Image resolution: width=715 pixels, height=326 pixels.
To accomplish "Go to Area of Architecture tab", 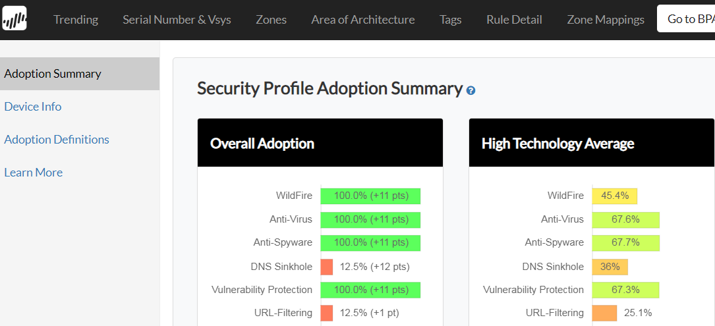I will [363, 20].
